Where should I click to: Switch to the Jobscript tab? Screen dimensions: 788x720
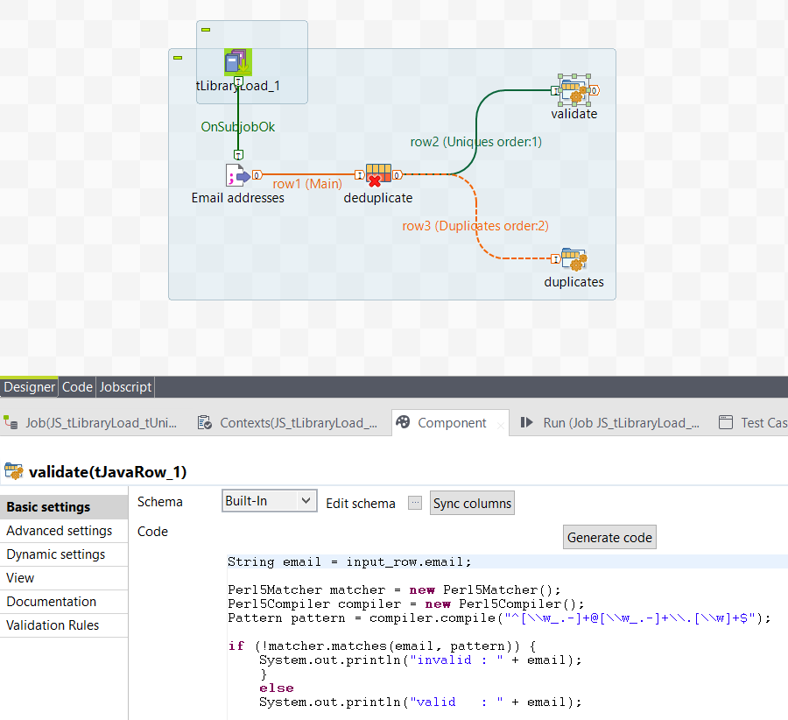[125, 386]
